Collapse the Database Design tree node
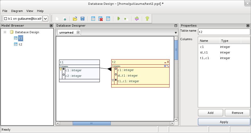The width and height of the screenshot is (251, 133). (5, 32)
